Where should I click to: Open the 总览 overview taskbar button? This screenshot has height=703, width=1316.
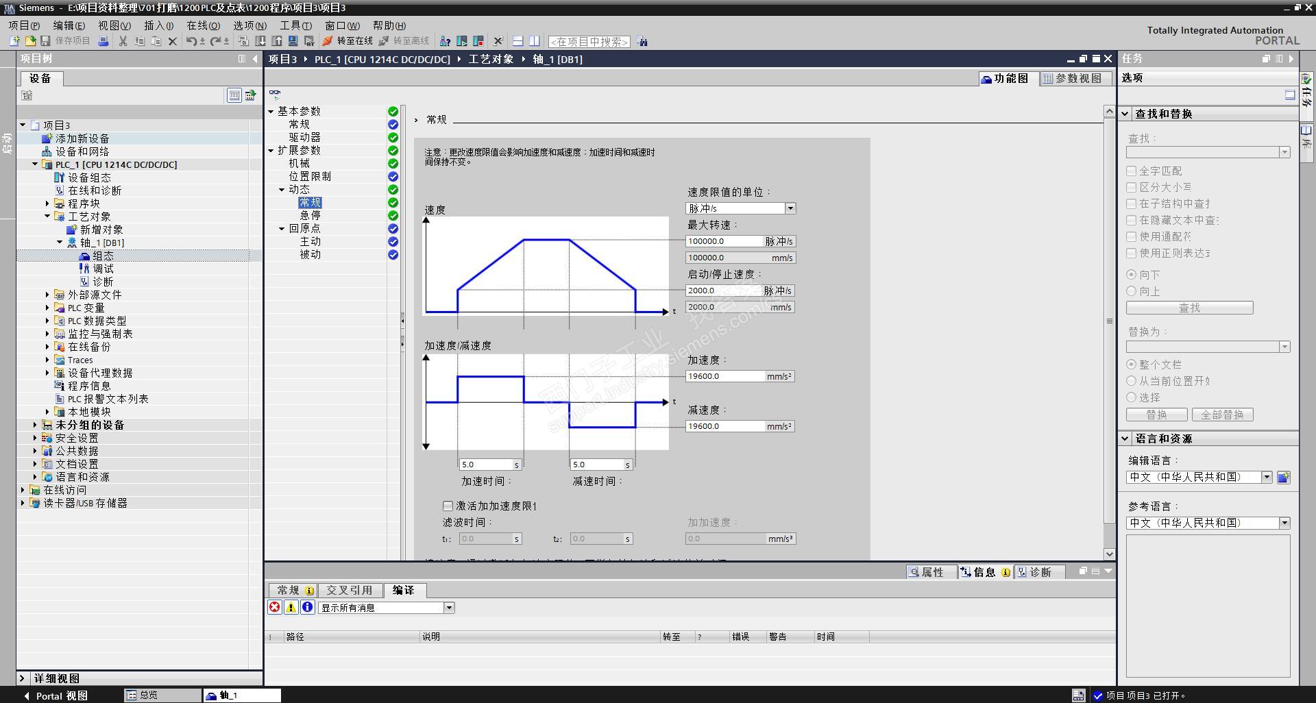(163, 695)
